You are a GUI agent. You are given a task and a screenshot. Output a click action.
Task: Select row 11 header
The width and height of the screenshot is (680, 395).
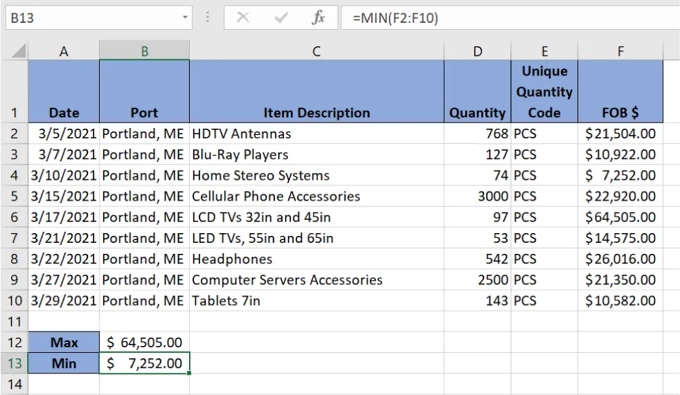(x=15, y=322)
